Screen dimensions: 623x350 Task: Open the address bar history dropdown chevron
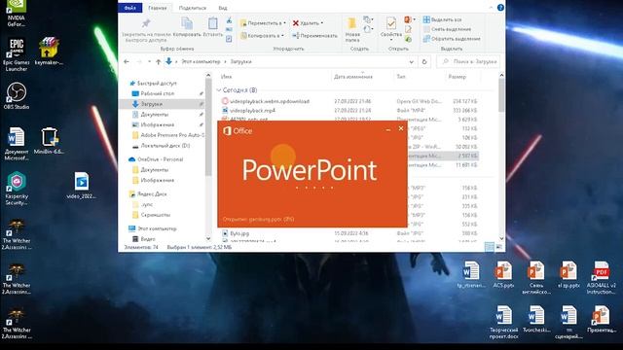[411, 62]
